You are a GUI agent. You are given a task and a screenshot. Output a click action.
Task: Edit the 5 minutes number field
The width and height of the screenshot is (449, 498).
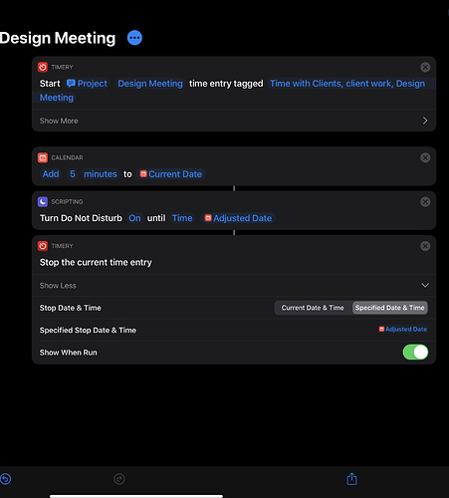click(x=73, y=174)
